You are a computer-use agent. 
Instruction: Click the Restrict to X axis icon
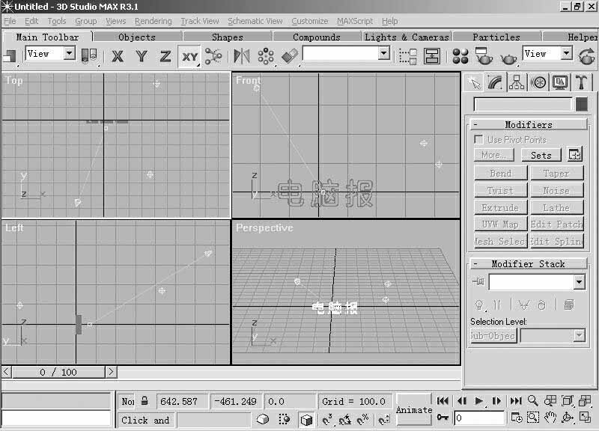(x=118, y=56)
